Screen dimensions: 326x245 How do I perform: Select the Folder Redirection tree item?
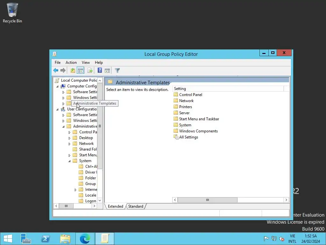88,178
